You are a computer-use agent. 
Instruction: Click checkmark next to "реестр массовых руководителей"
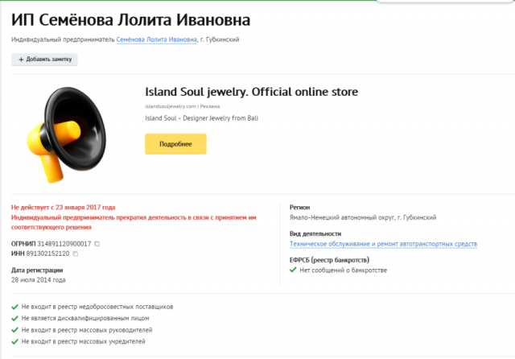15,331
